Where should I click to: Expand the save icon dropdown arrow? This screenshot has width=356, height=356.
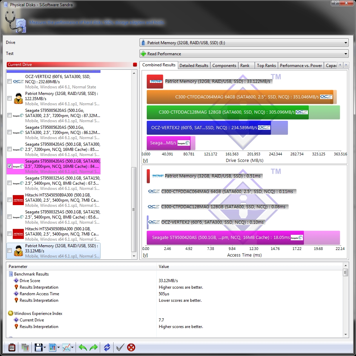pyautogui.click(x=45, y=347)
